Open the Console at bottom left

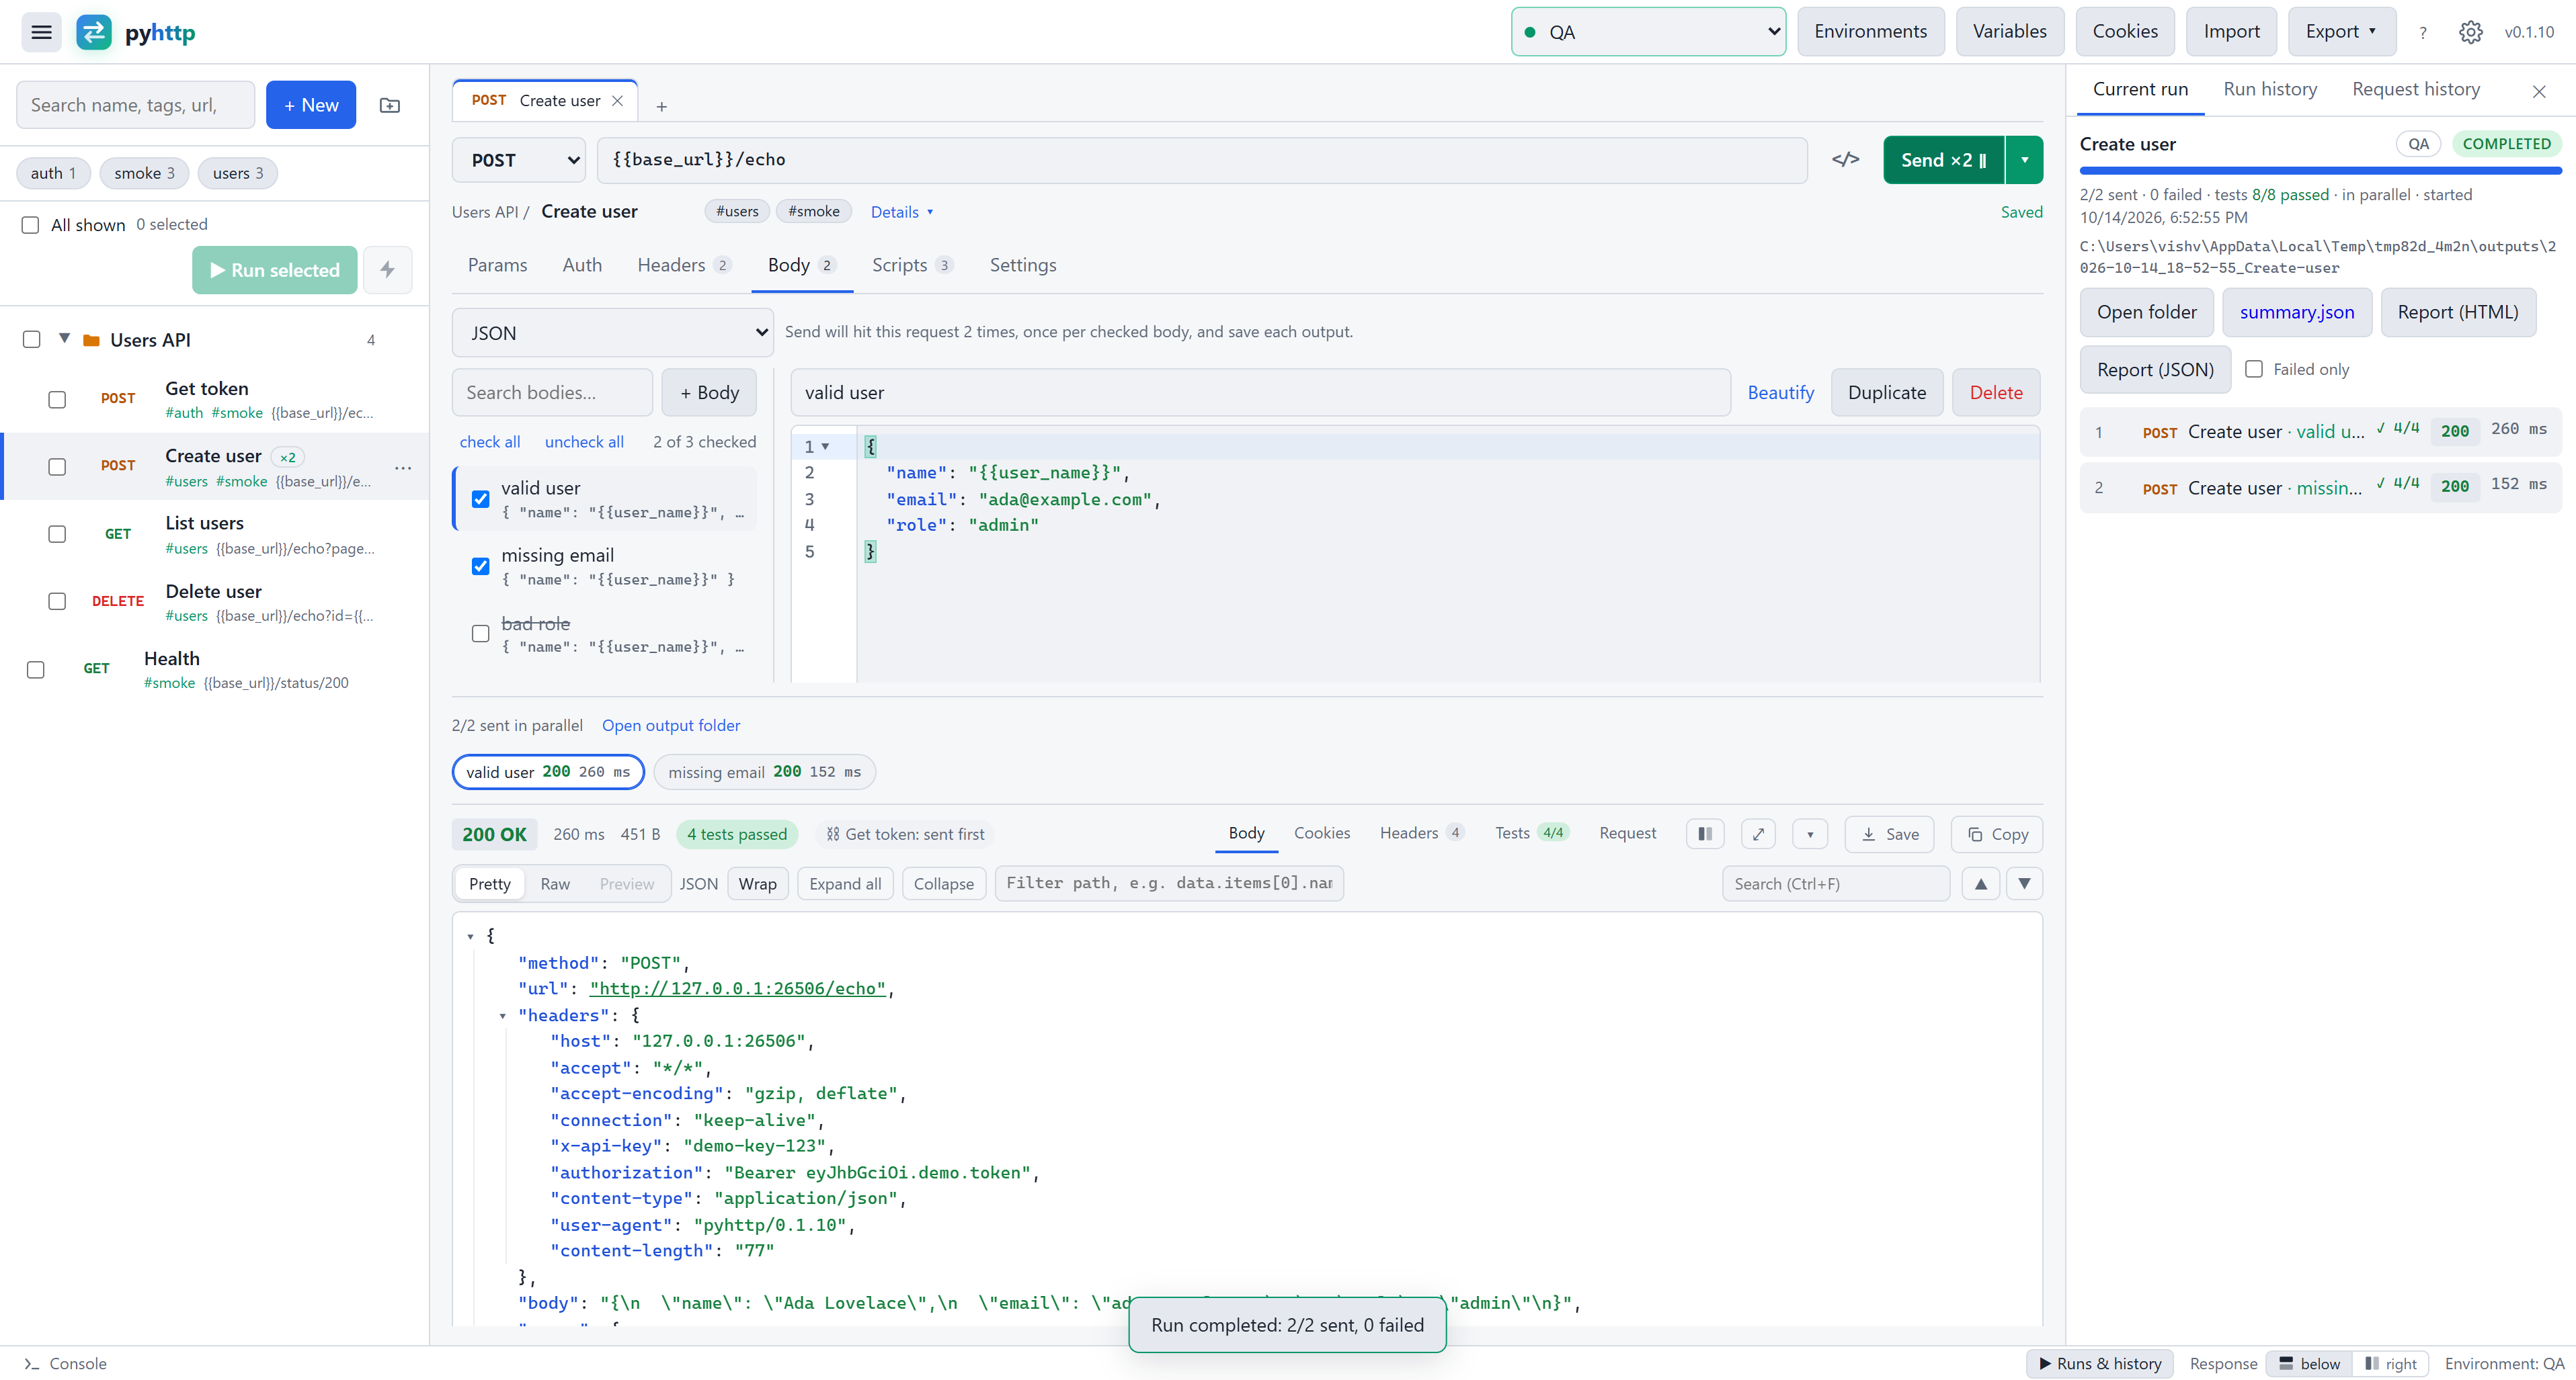point(65,1364)
